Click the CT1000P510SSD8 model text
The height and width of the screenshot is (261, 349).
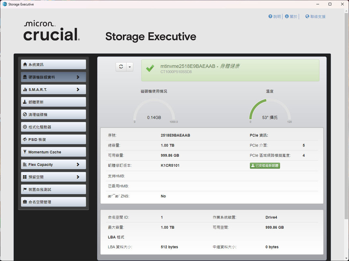pos(176,72)
